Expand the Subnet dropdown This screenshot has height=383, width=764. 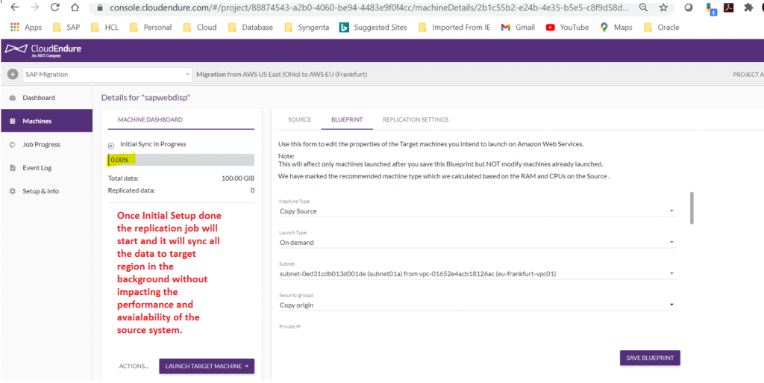click(477, 274)
